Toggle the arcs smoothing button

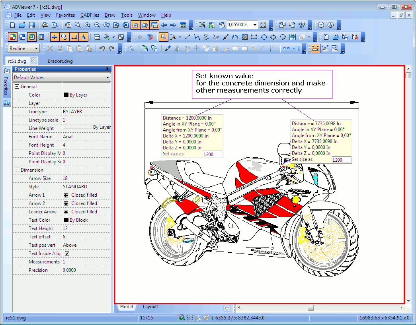(64, 37)
